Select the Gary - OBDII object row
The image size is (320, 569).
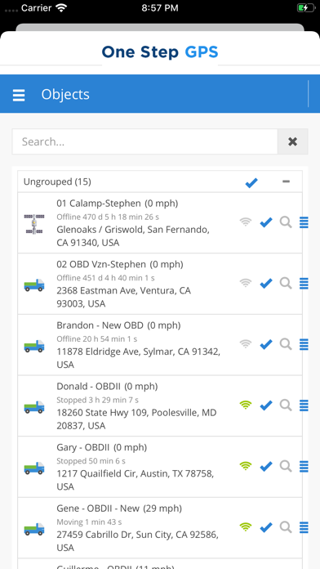pos(160,467)
